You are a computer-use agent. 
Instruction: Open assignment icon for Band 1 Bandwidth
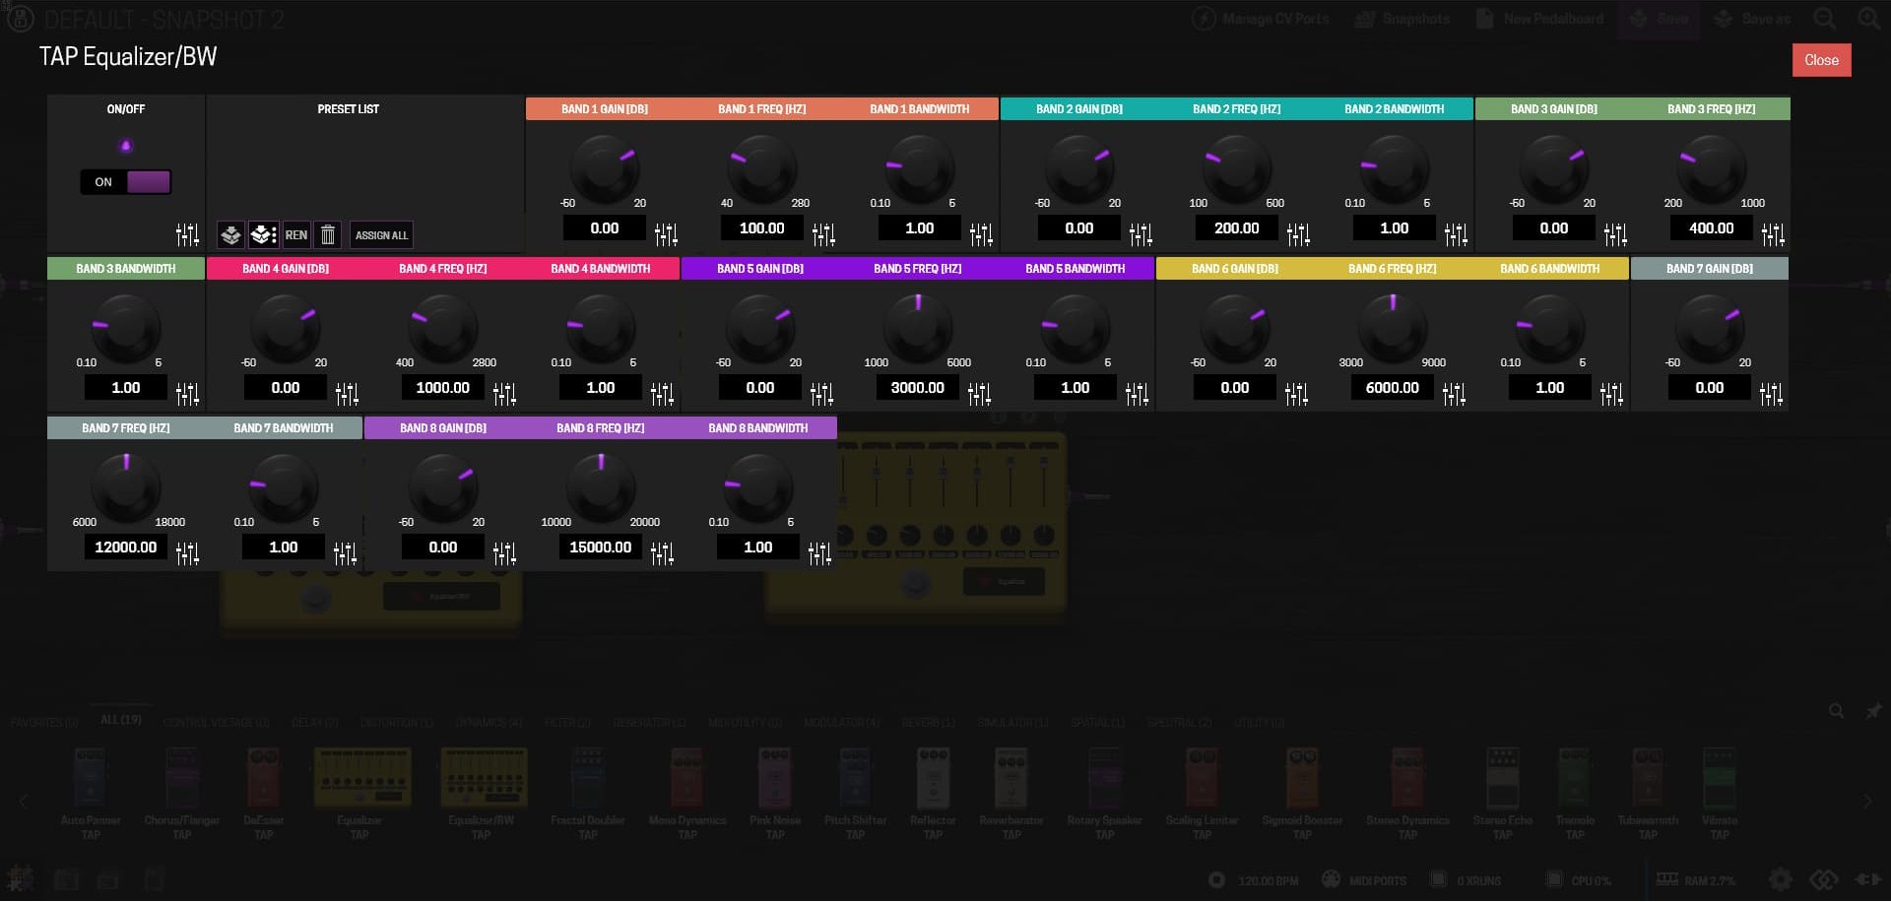pos(981,234)
